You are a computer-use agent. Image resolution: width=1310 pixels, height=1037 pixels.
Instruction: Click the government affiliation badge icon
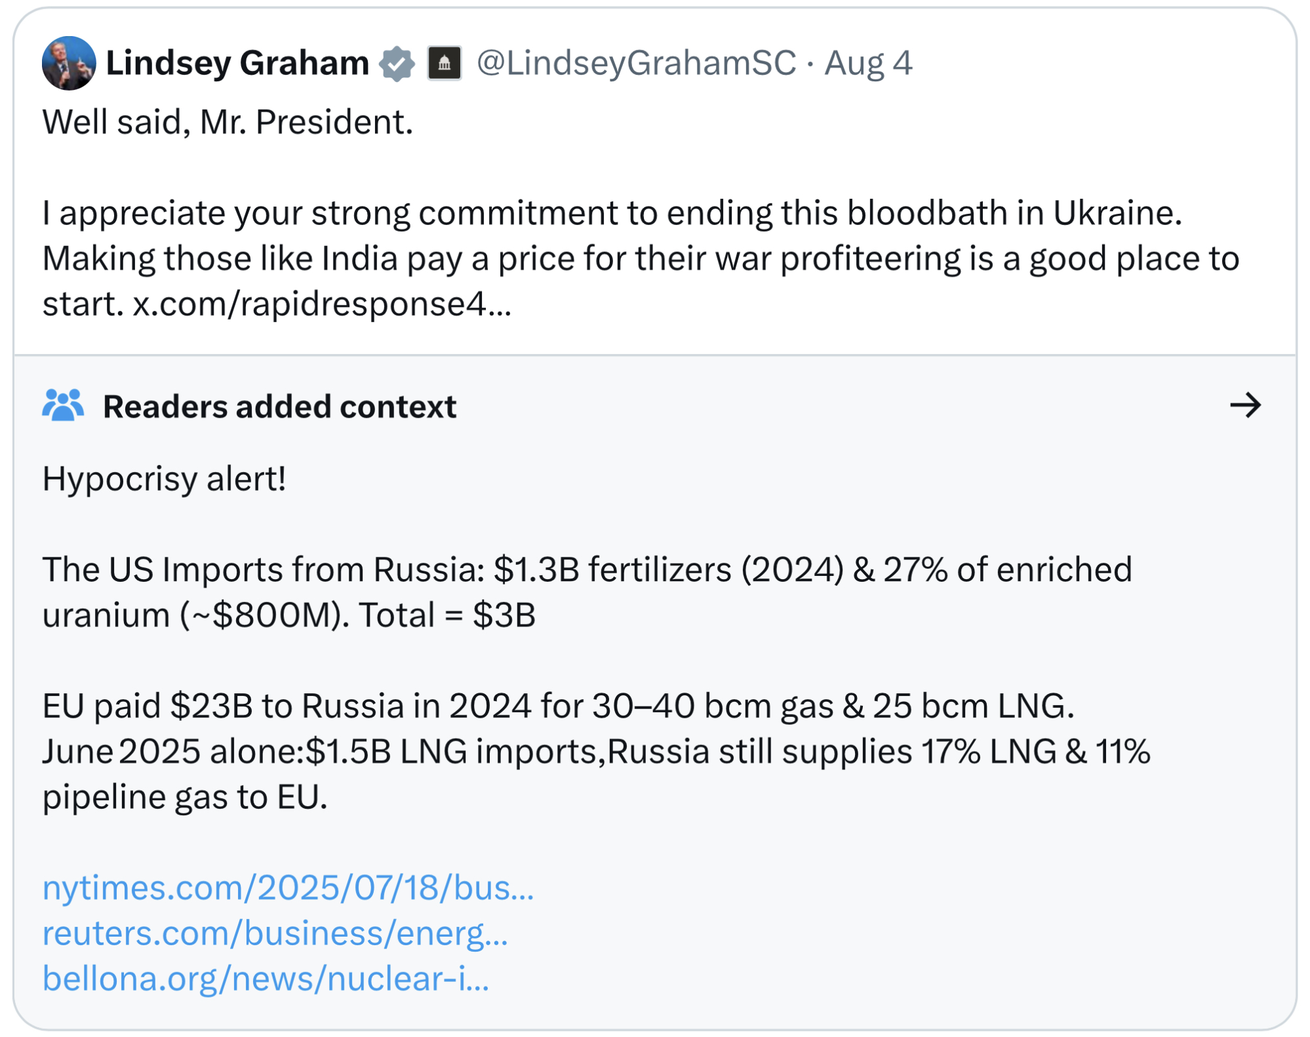pyautogui.click(x=445, y=63)
